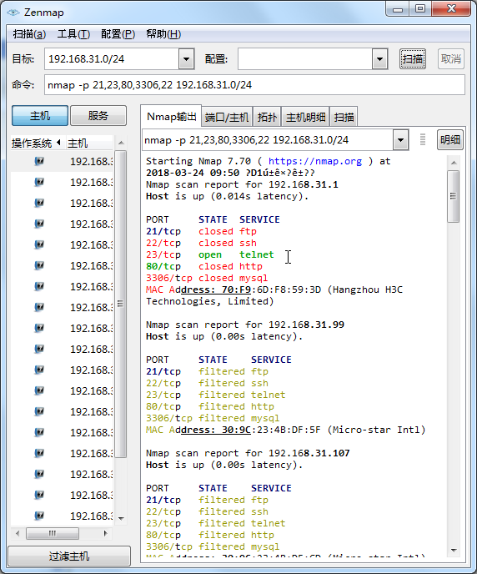Screen dimensions: 477x574
Task: Open the 过滤主机 filter hosts button
Action: coord(69,556)
